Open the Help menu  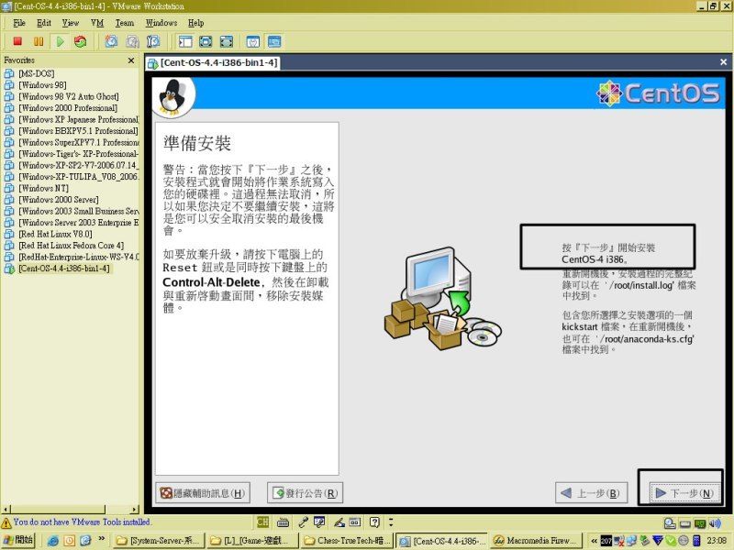click(195, 23)
